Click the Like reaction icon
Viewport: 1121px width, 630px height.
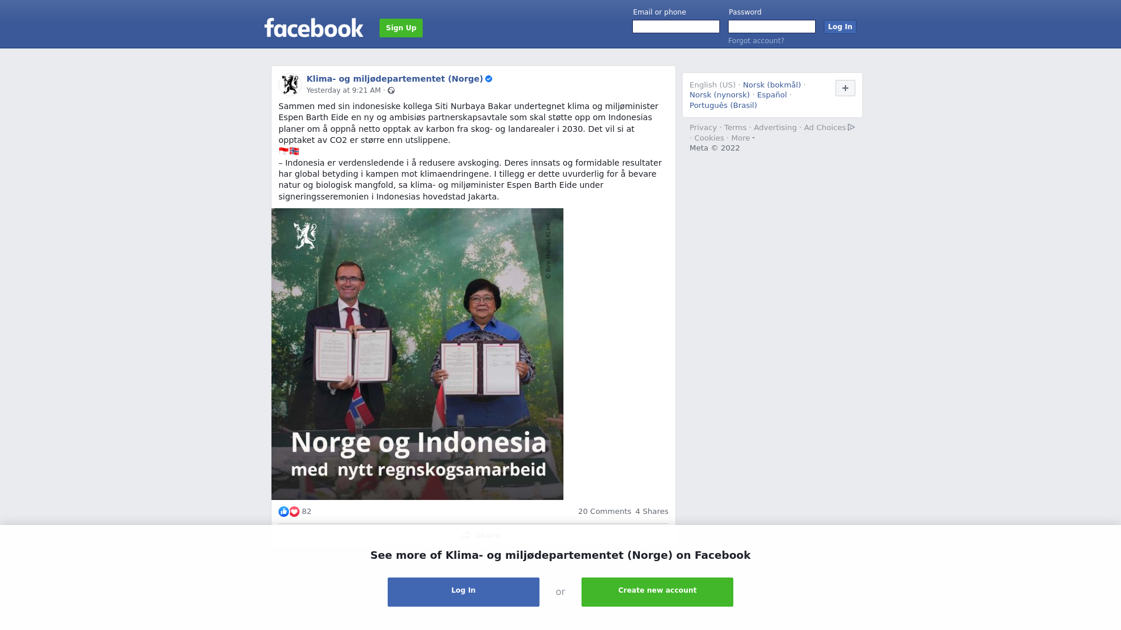click(284, 512)
